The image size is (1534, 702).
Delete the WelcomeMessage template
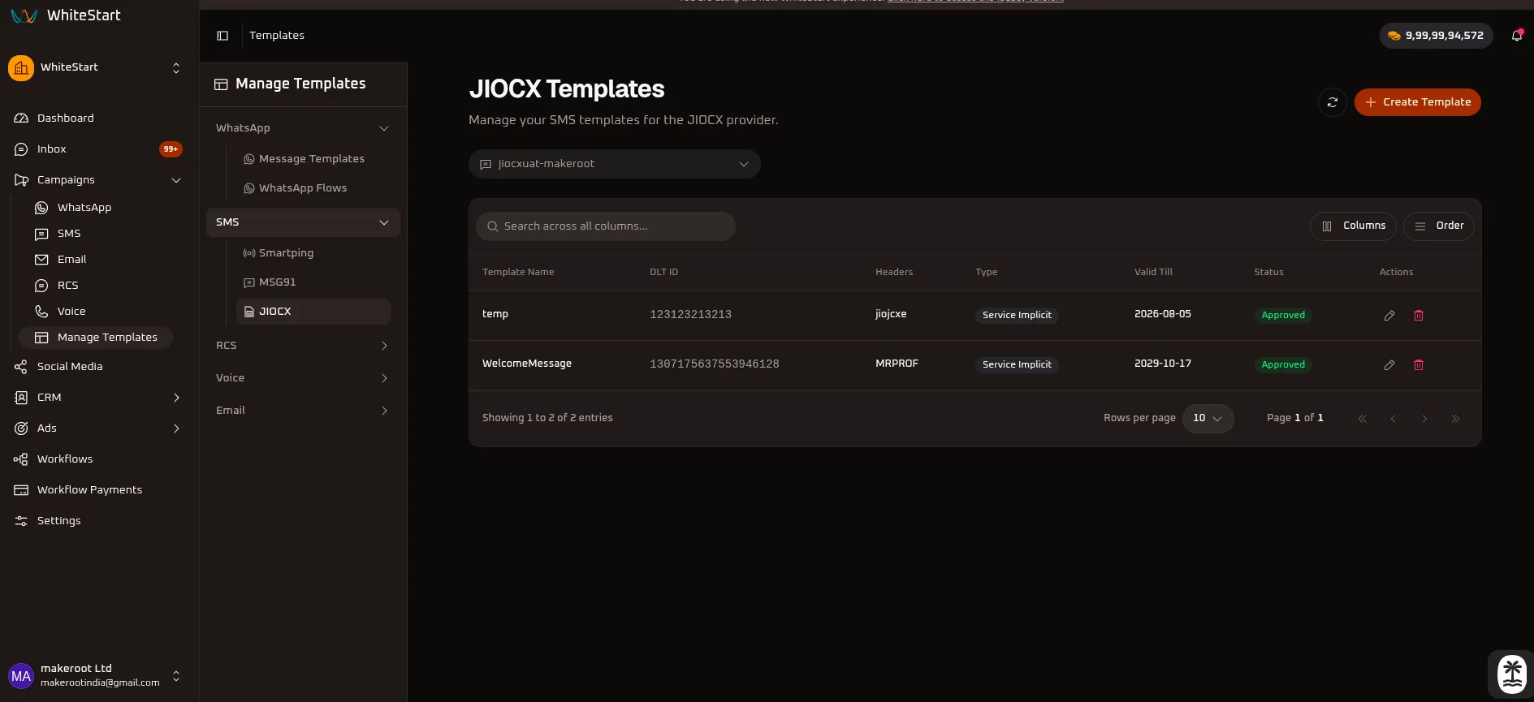point(1419,364)
